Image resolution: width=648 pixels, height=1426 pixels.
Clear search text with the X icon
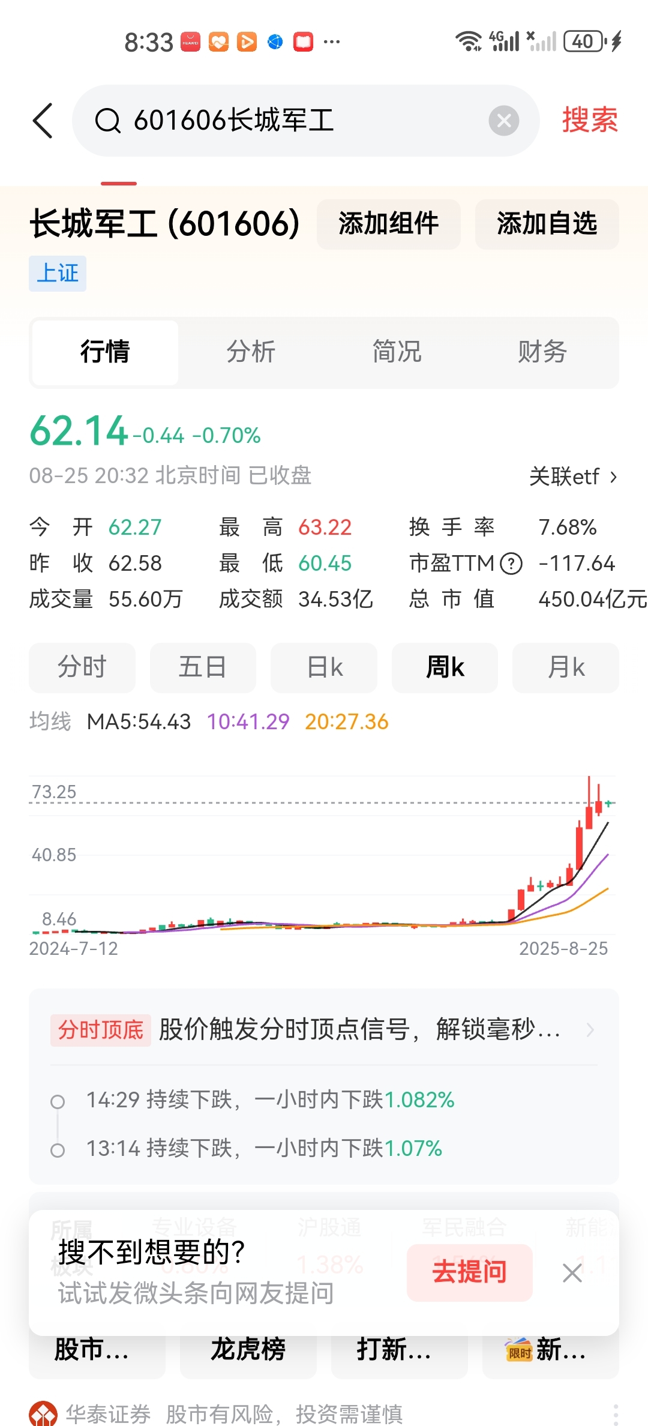click(504, 121)
